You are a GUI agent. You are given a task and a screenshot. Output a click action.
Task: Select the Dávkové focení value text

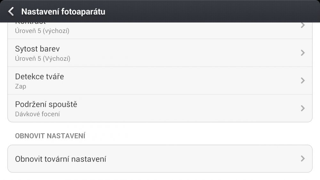(x=37, y=114)
